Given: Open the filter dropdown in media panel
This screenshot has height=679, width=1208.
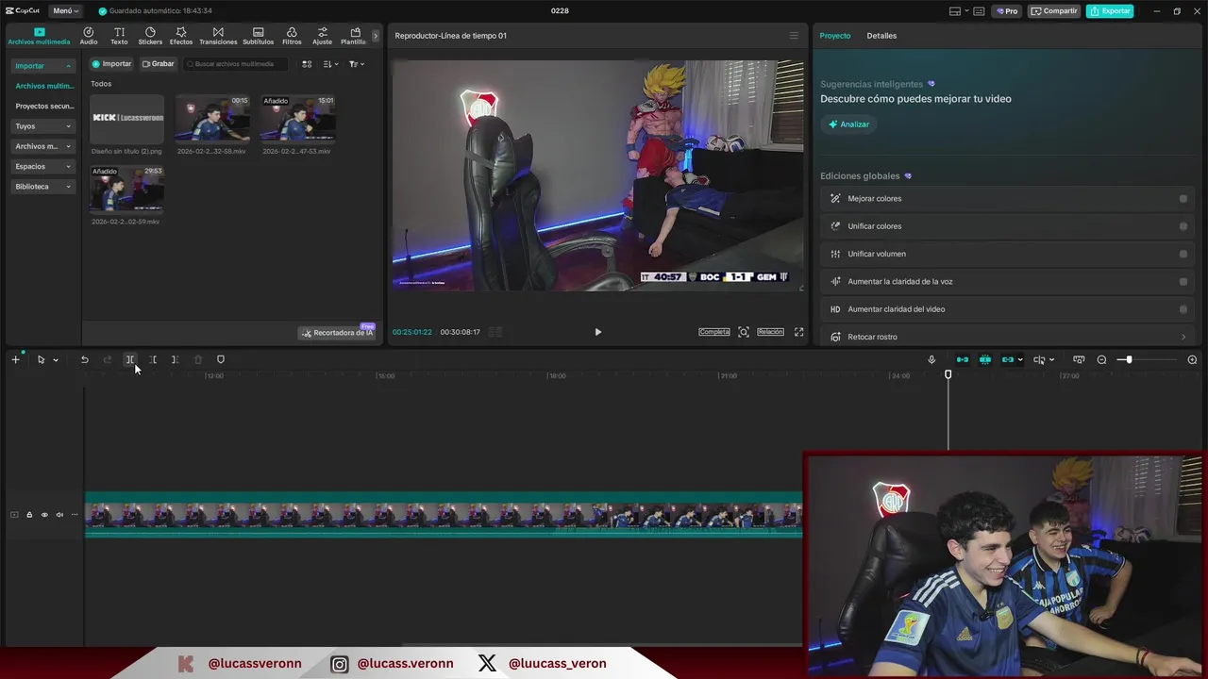Looking at the screenshot, I should click(x=356, y=64).
